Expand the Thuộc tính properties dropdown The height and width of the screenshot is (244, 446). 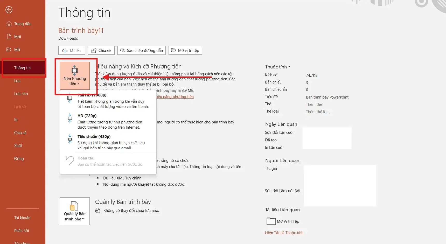[277, 67]
